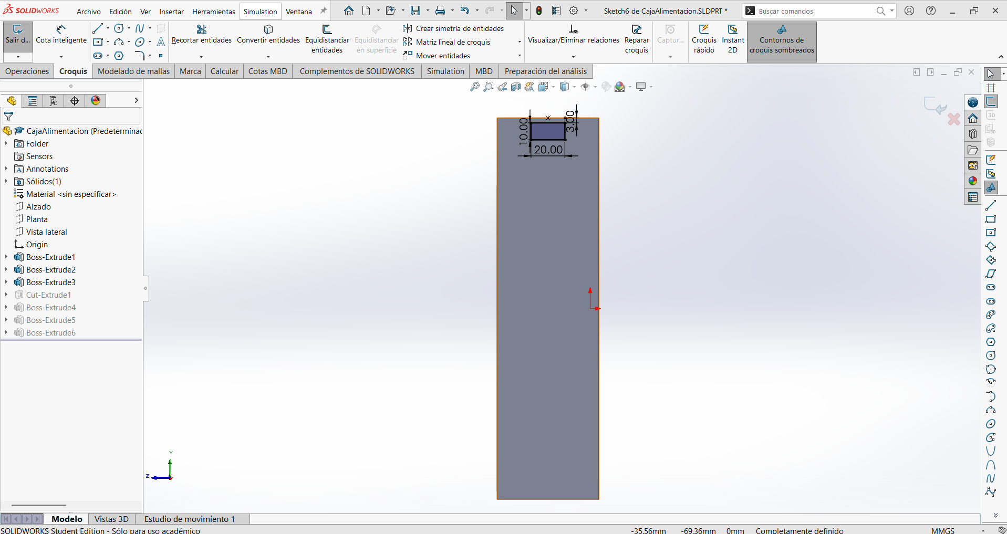The width and height of the screenshot is (1007, 534).
Task: Click Zoom to Fit icon
Action: pyautogui.click(x=475, y=87)
